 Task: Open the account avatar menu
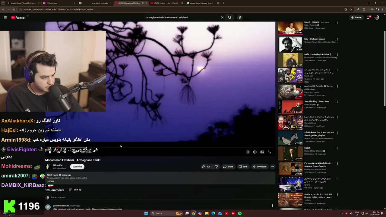point(377,17)
